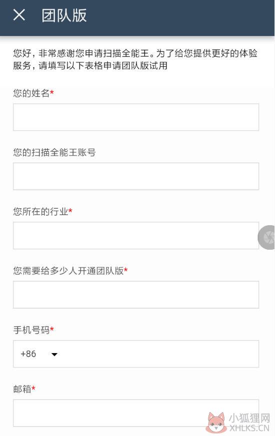275x436 pixels.
Task: Click the 您的扫描全能王账号 text box
Action: click(136, 176)
